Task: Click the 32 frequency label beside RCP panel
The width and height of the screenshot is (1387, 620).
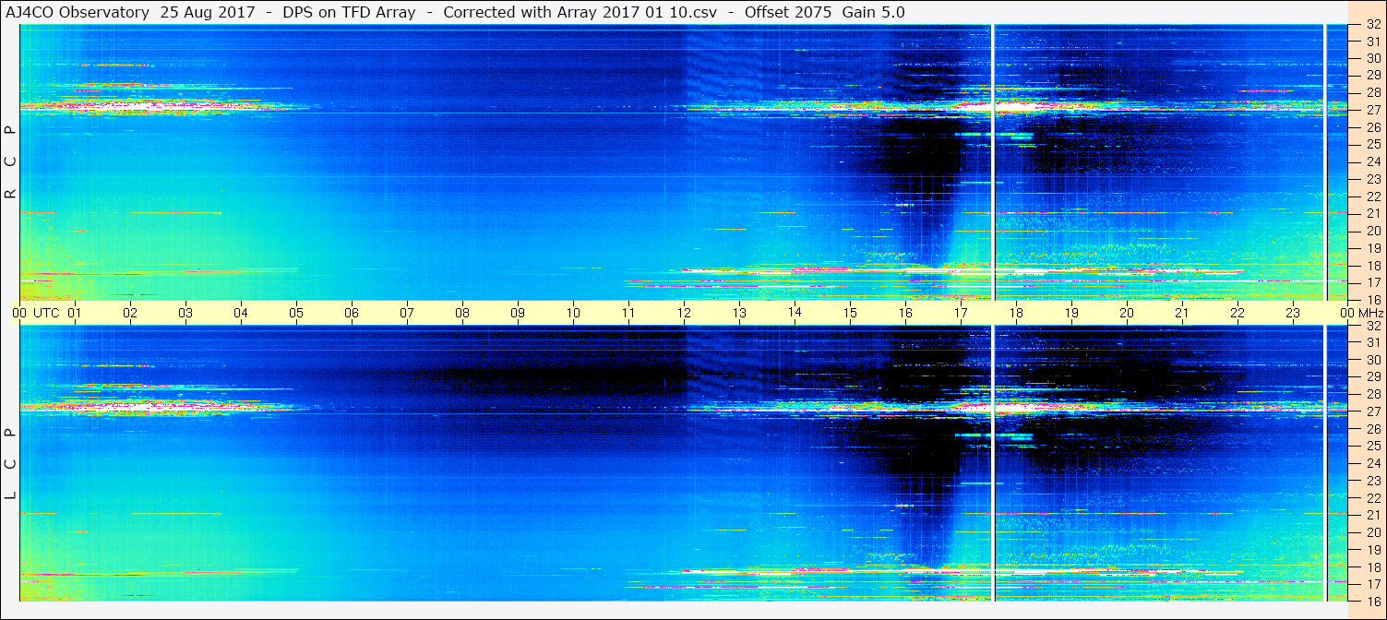Action: point(1372,26)
